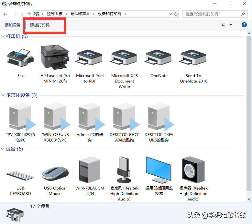Select the USB Optical Mouse device

pos(55,174)
